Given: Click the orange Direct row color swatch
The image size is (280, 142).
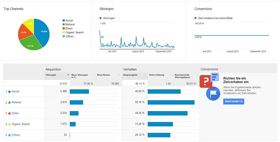Looking at the screenshot, I should click(x=9, y=113).
